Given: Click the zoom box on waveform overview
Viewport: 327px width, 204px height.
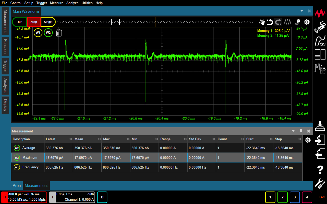Looking at the screenshot, I should click(x=115, y=22).
